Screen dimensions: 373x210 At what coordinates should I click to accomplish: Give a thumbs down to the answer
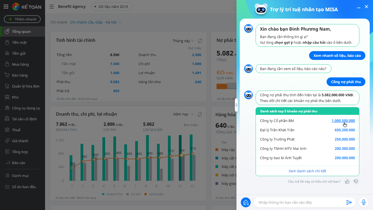pos(356,182)
